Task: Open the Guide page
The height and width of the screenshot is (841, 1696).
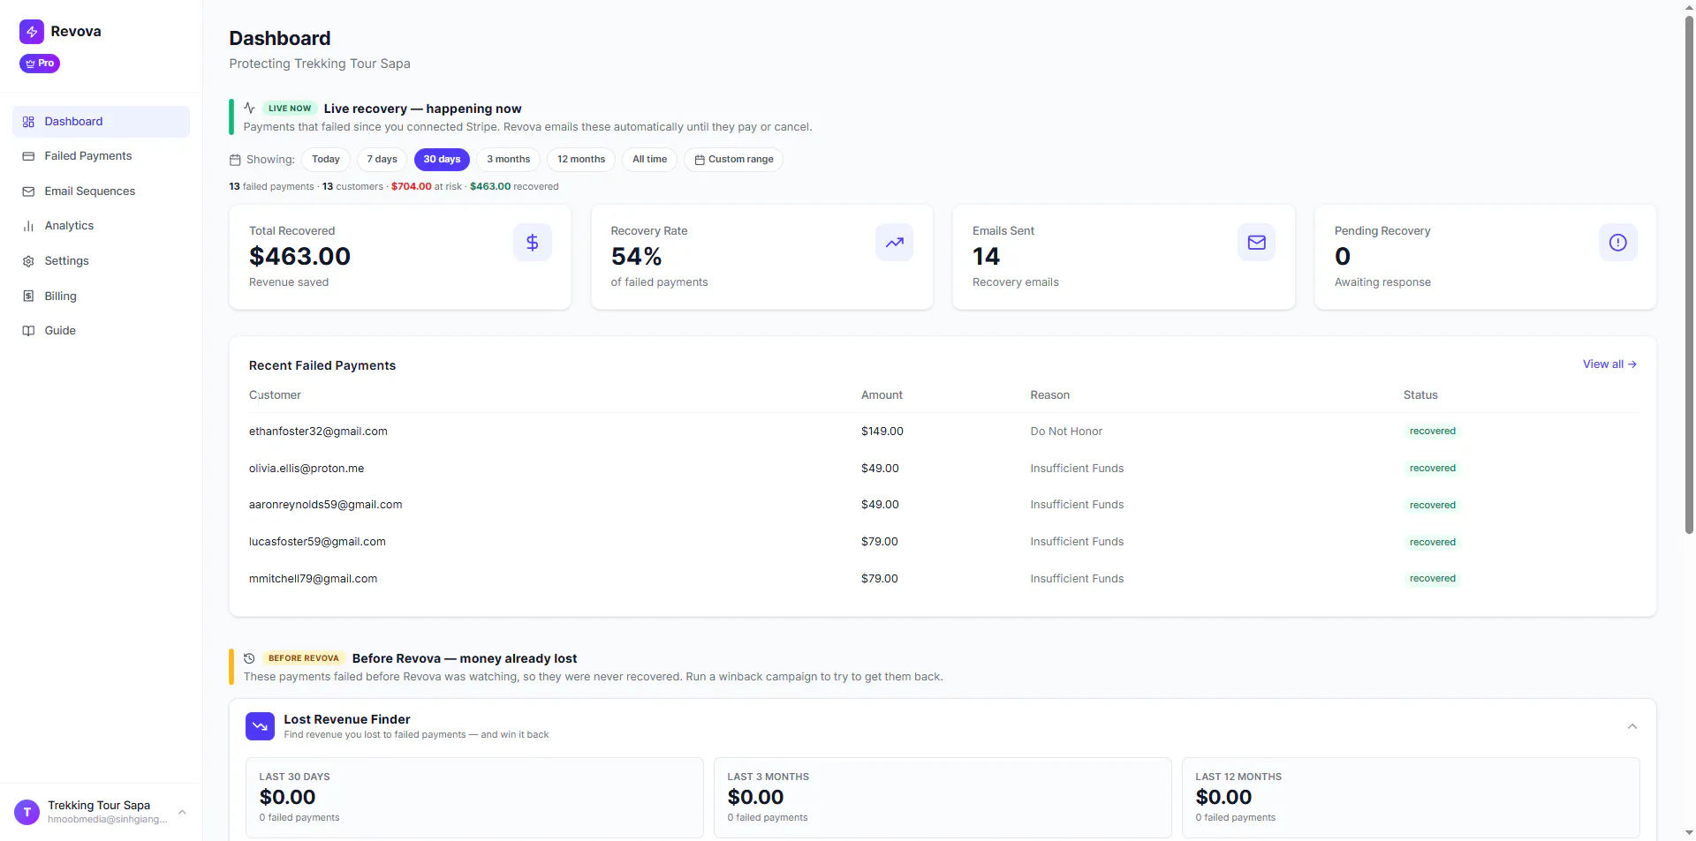Action: click(101, 331)
